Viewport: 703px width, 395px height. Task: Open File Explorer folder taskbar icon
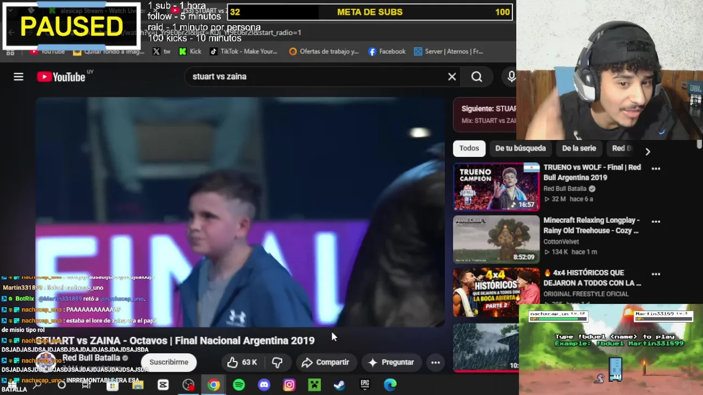(138, 385)
